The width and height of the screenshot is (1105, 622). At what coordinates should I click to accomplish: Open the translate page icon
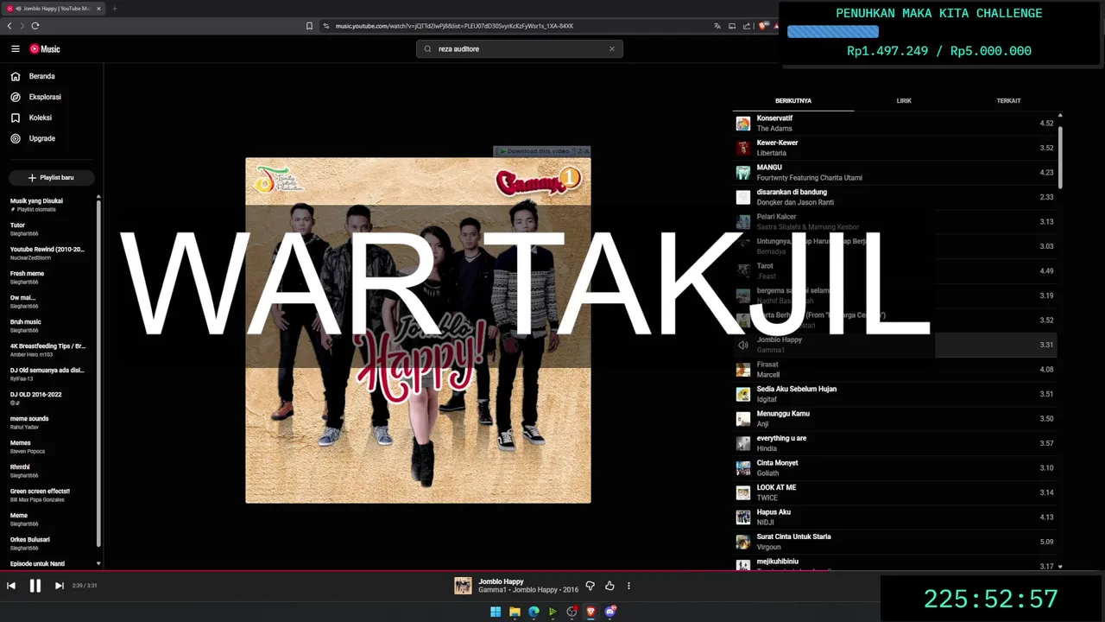point(717,26)
